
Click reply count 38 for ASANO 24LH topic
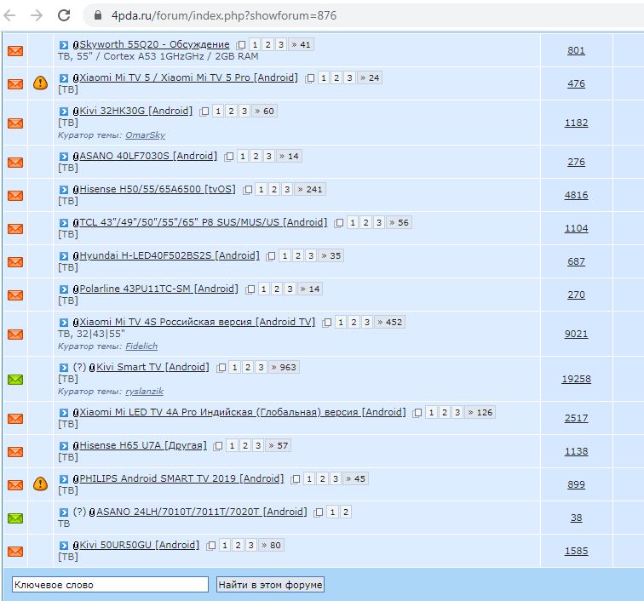click(576, 518)
